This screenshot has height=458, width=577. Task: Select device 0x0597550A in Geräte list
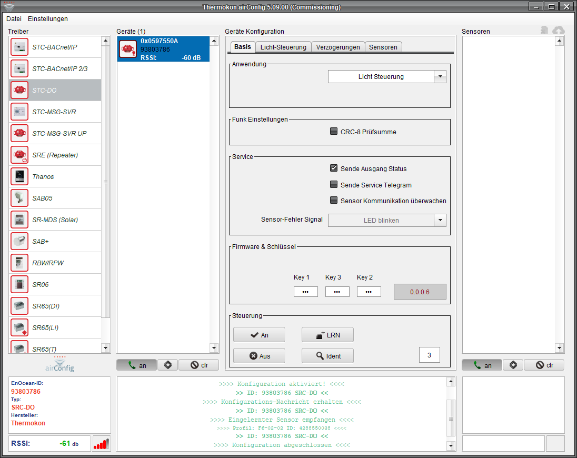[x=163, y=49]
